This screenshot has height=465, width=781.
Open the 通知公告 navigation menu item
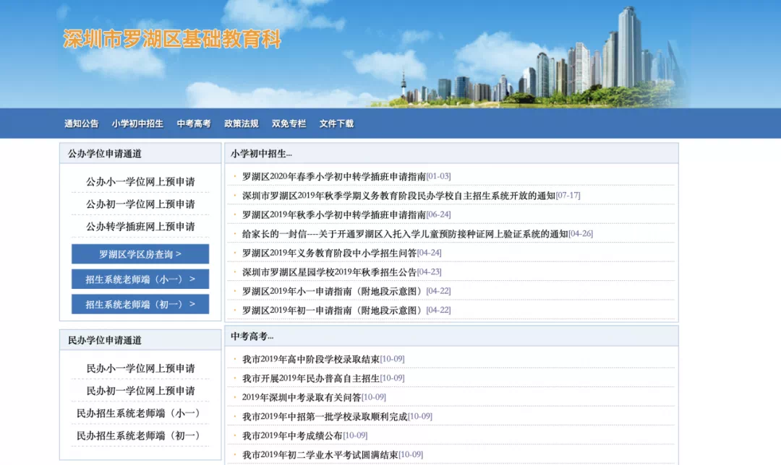pyautogui.click(x=81, y=123)
